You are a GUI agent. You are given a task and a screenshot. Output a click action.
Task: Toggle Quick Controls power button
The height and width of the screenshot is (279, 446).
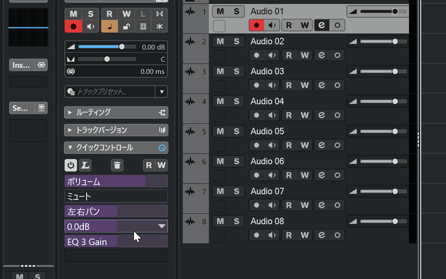click(x=70, y=165)
